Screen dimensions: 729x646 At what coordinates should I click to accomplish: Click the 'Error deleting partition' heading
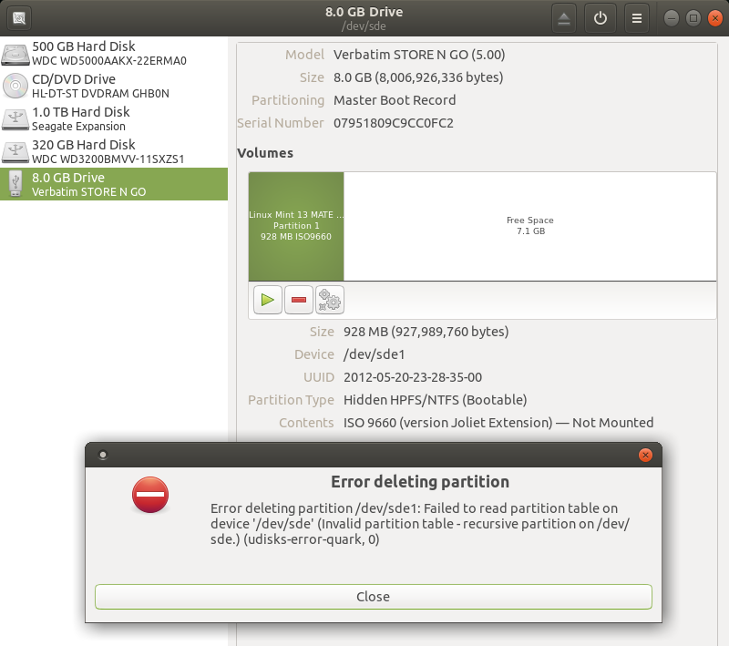pos(420,482)
